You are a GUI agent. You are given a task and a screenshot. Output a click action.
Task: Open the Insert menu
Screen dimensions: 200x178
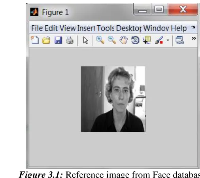[x=86, y=28]
